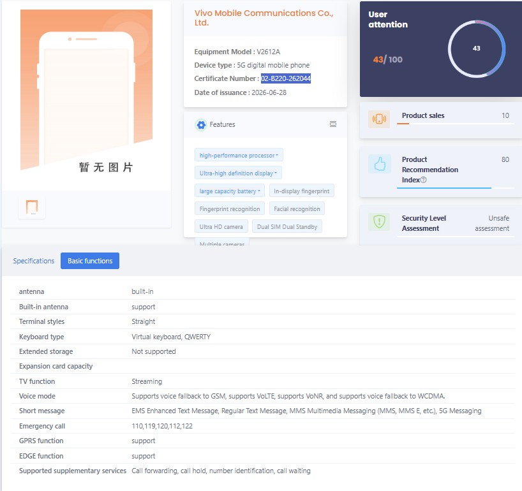
Task: Click the Terminal styles value Straight
Action: pos(144,321)
